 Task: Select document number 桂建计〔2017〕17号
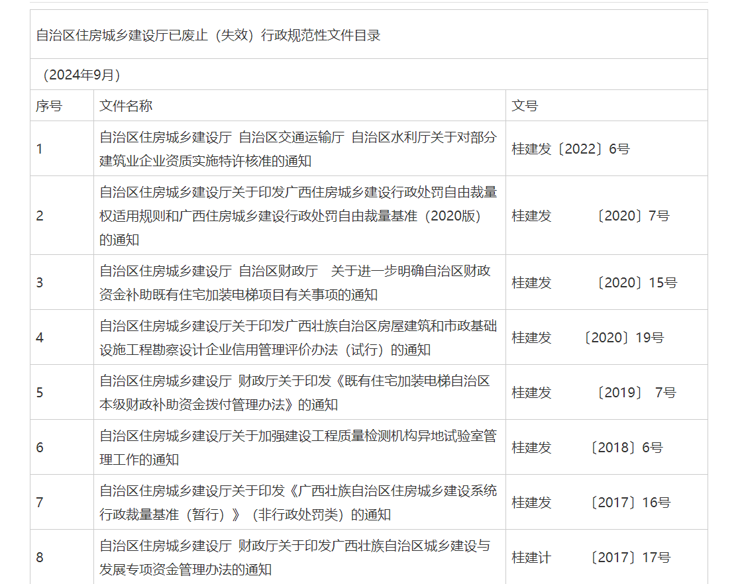tap(591, 558)
